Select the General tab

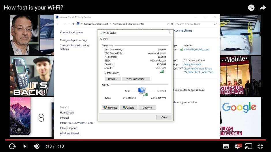pyautogui.click(x=103, y=39)
